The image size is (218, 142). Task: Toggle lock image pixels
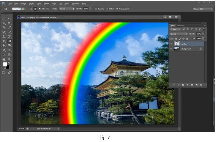(x=180, y=39)
